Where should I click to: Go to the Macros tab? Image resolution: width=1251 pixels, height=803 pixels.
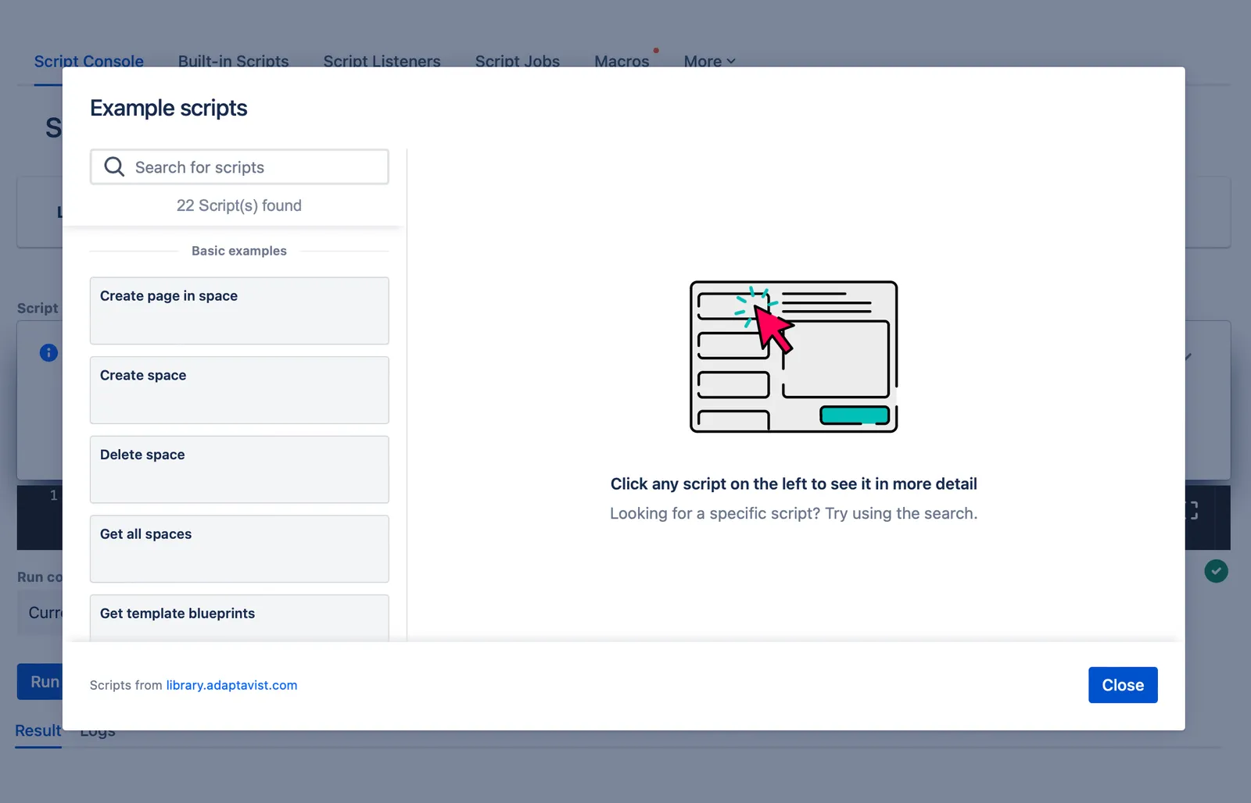click(x=622, y=61)
